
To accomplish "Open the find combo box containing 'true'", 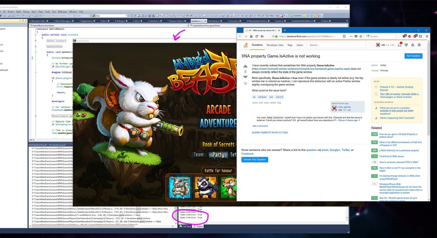I will point(111,16).
